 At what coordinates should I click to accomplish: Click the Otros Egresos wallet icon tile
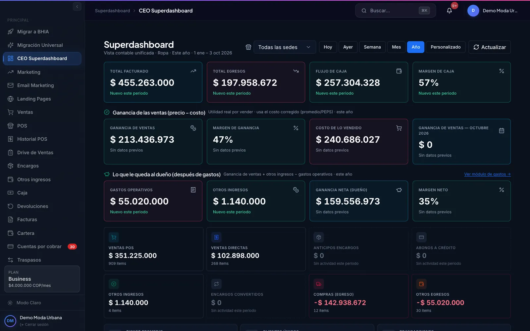(421, 284)
